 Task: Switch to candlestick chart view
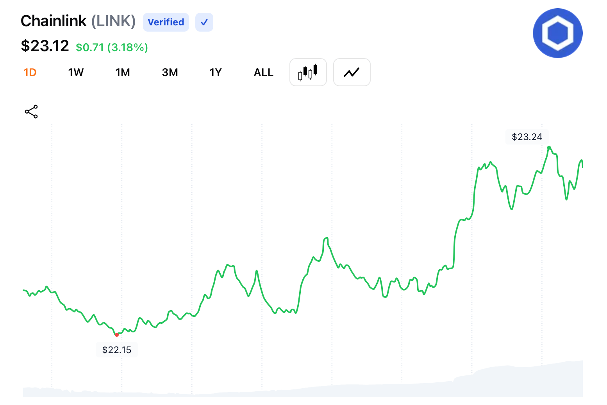(x=308, y=72)
